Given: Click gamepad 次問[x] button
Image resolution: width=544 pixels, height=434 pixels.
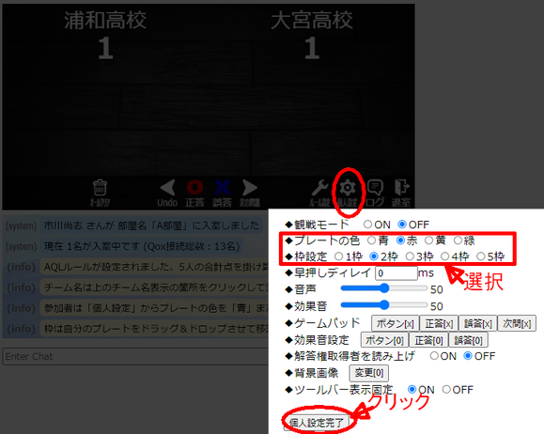Looking at the screenshot, I should point(517,323).
